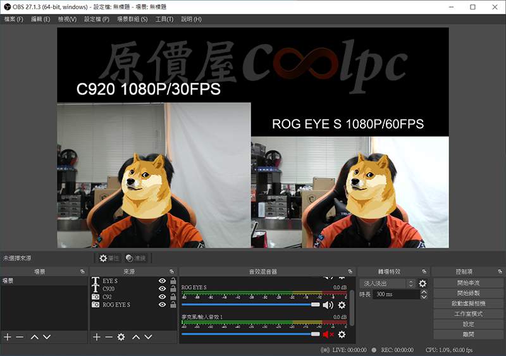Move the source down in Sources panel

[x=149, y=337]
